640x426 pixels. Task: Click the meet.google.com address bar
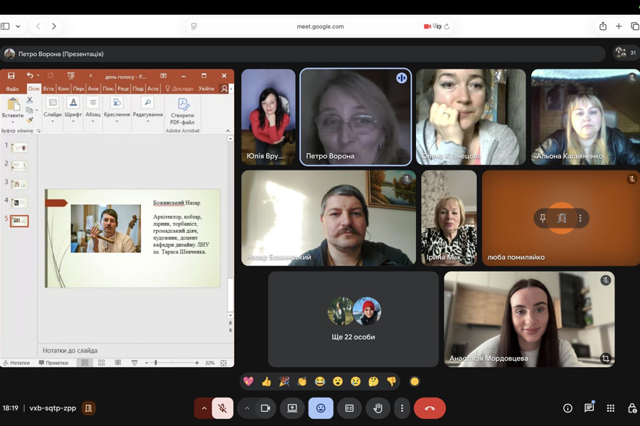coord(320,26)
